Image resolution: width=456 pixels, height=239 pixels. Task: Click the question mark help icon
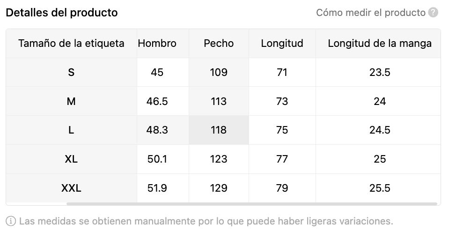[433, 13]
